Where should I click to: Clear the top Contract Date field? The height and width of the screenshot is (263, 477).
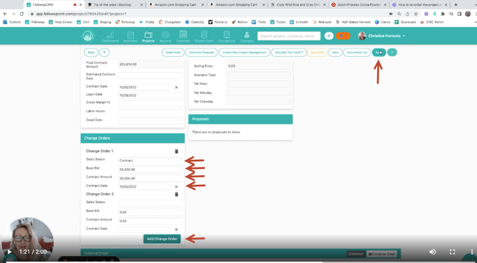(176, 87)
